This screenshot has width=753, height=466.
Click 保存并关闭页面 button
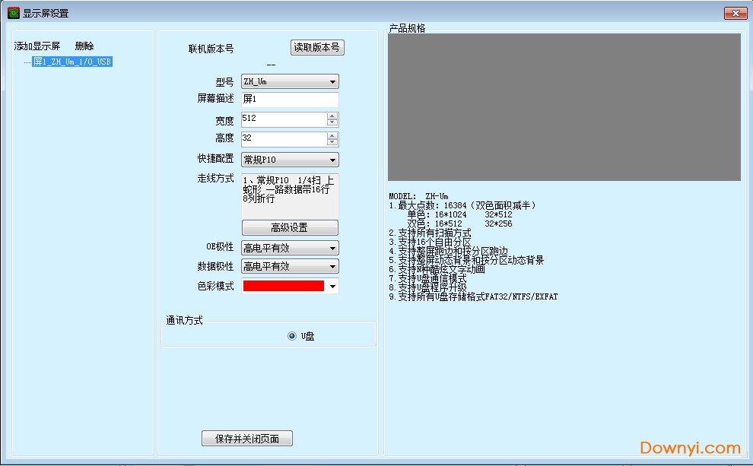247,439
